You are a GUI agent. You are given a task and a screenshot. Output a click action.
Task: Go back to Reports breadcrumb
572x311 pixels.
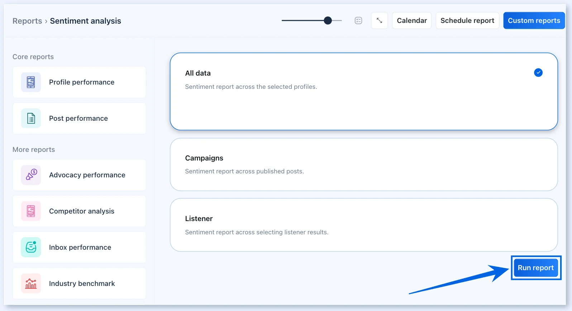pos(27,21)
